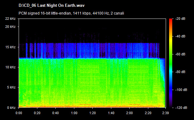Click the 2:20 time axis marker
This screenshot has width=194, height=120.
click(148, 113)
